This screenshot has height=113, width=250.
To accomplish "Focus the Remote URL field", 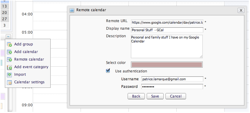I will [x=167, y=22].
